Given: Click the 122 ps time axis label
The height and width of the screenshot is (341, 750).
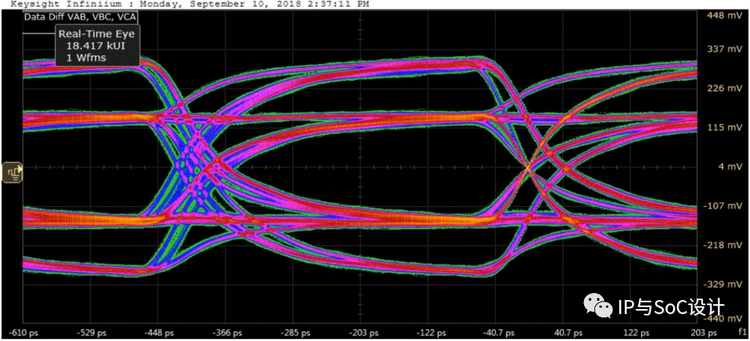Looking at the screenshot, I should pos(635,333).
